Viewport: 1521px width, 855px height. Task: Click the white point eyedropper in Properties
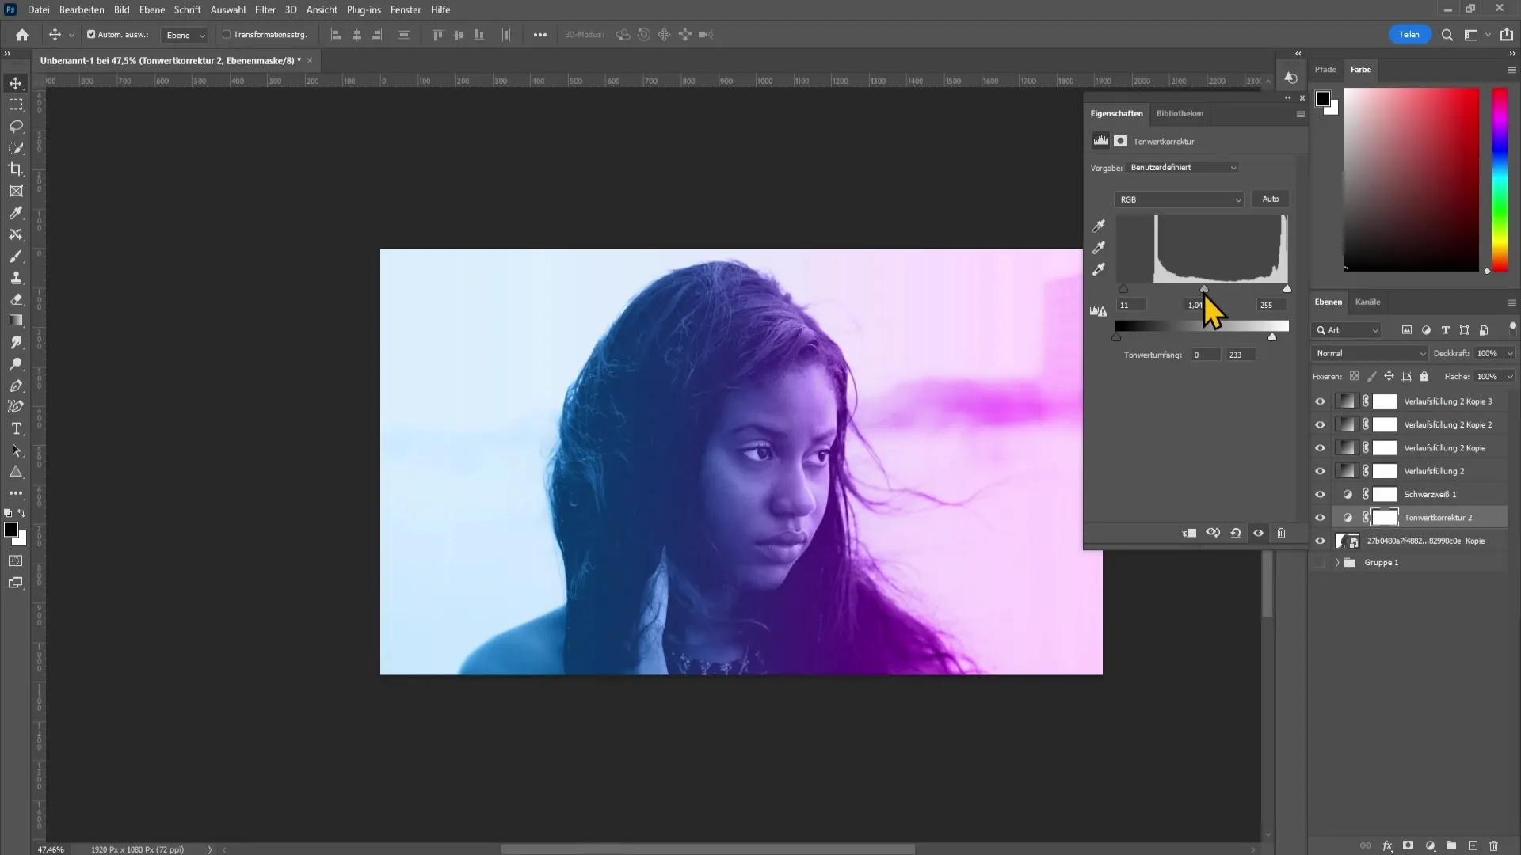click(x=1099, y=270)
